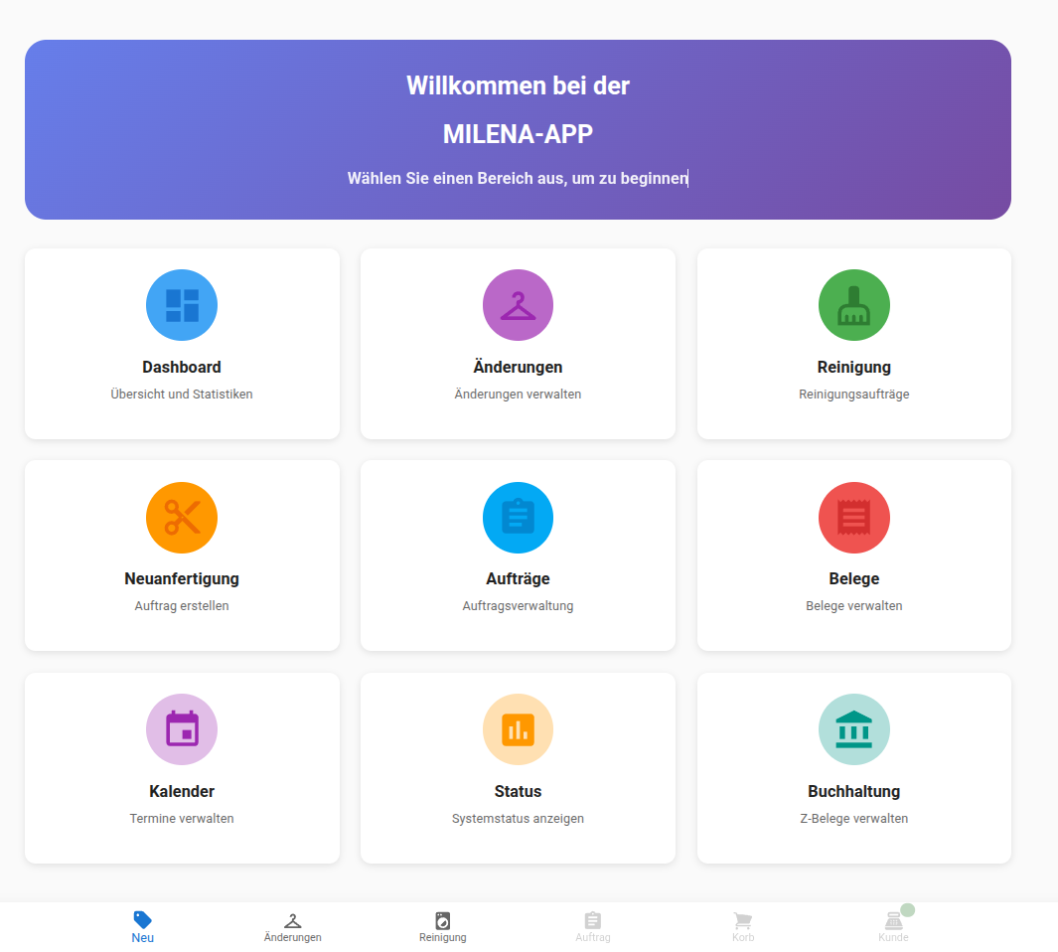Click the green Reinigung brush icon

tap(853, 305)
